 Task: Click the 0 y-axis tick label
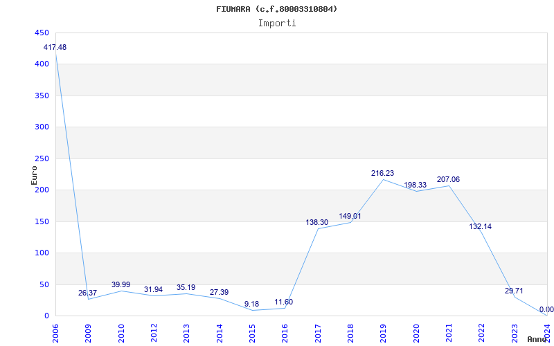46,316
